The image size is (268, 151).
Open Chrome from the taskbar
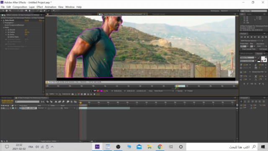coord(160,147)
